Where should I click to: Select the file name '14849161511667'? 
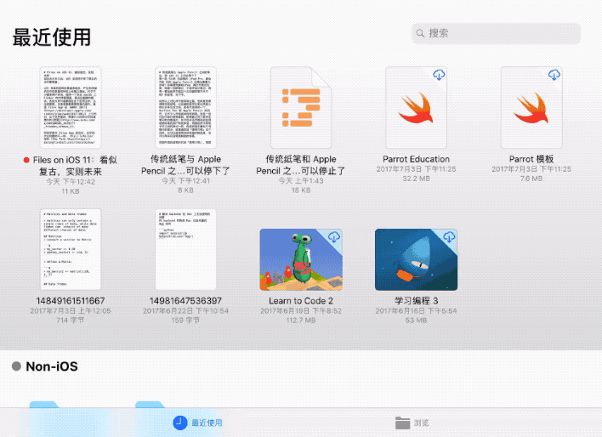tap(71, 301)
